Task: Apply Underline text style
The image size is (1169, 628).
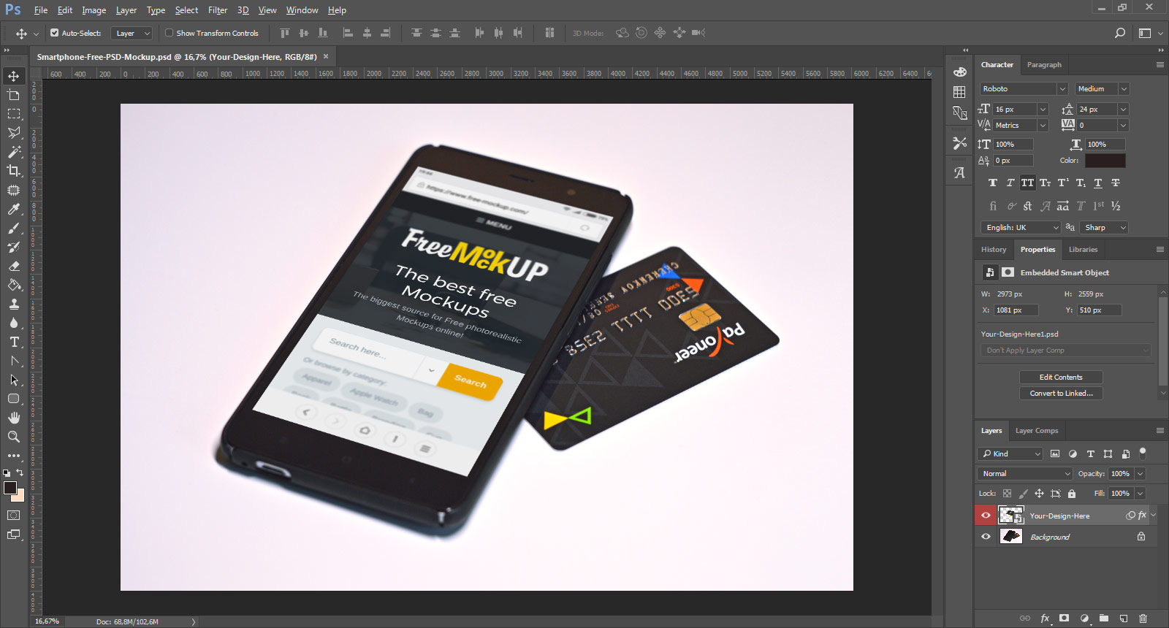Action: 1097,183
